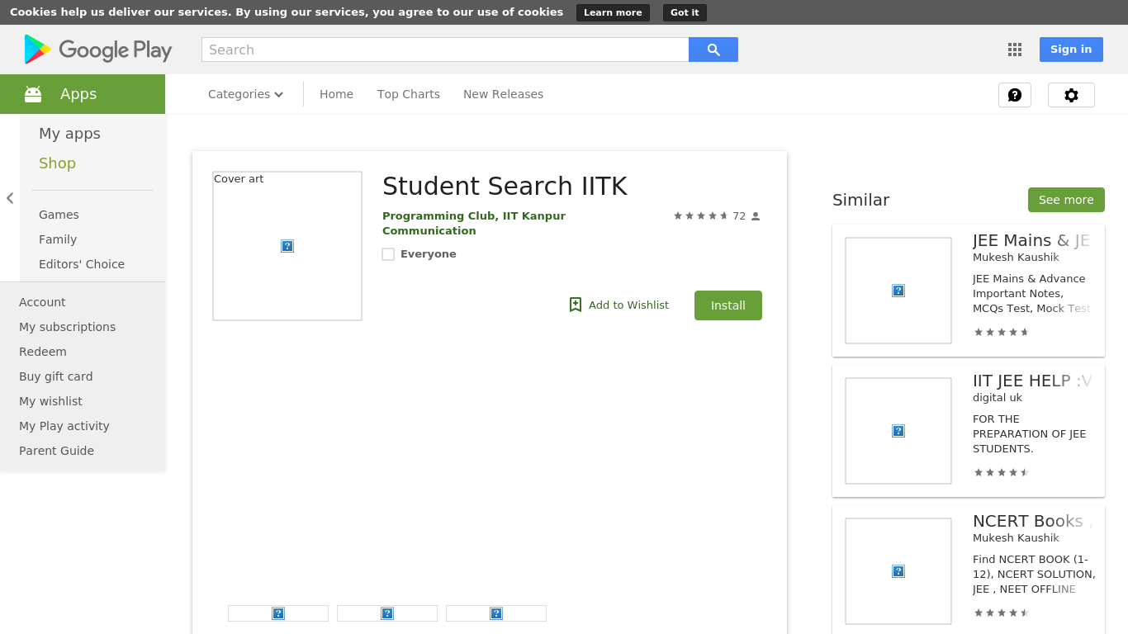
Task: Open the IIT JEE HELP title
Action: (x=1032, y=381)
